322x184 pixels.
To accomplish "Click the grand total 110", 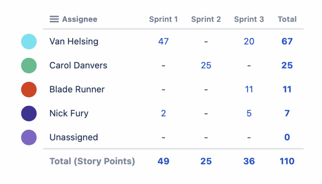I will coord(287,161).
